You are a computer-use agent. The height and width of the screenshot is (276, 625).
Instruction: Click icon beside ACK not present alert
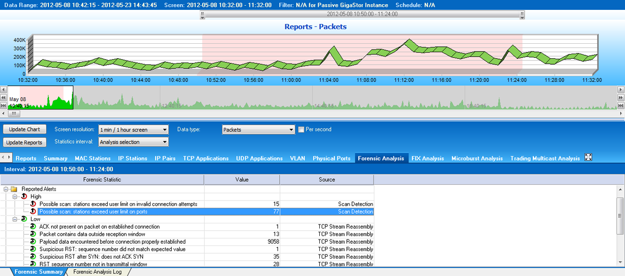(x=33, y=227)
